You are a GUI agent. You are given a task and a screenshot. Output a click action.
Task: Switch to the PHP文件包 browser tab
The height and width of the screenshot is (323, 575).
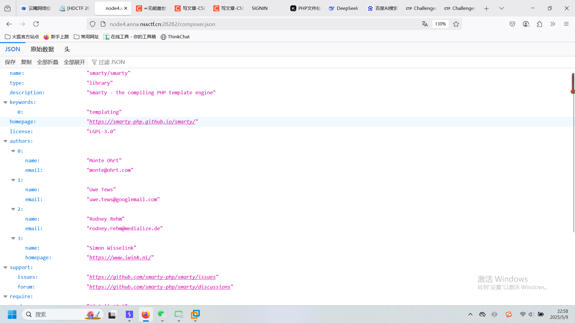tap(305, 8)
